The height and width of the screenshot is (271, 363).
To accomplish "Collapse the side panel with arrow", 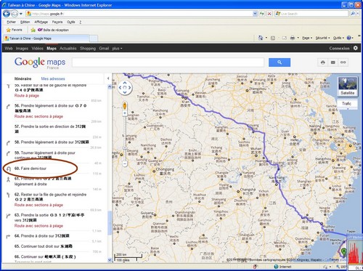I will (x=108, y=78).
